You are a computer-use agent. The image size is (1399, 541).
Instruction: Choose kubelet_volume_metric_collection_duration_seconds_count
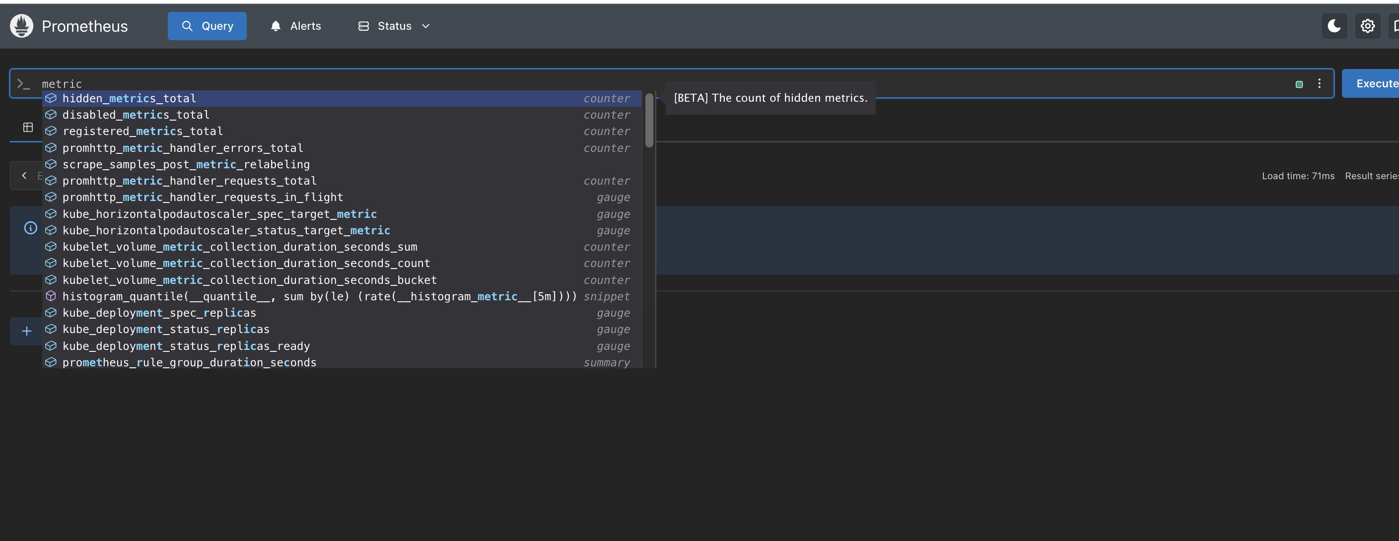pyautogui.click(x=342, y=263)
